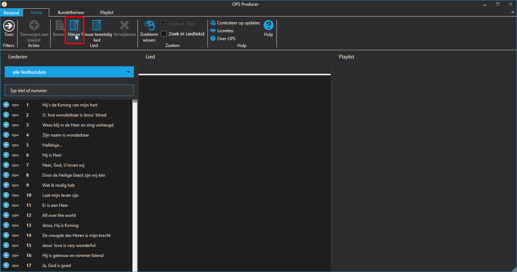This screenshot has height=272, width=517.
Task: Click song list vertical scrollbar thumb
Action: point(135,101)
